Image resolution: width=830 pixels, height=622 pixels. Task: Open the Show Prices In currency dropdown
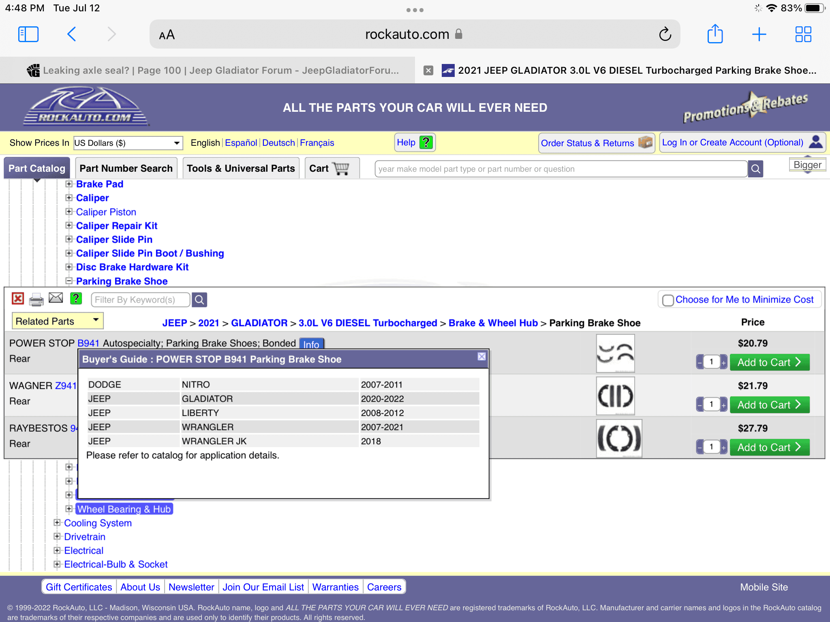128,143
